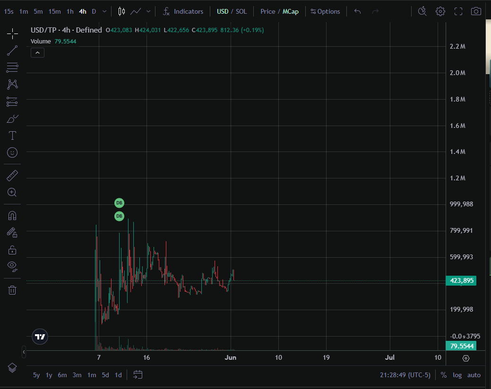Set interval to 15s

tap(9, 12)
